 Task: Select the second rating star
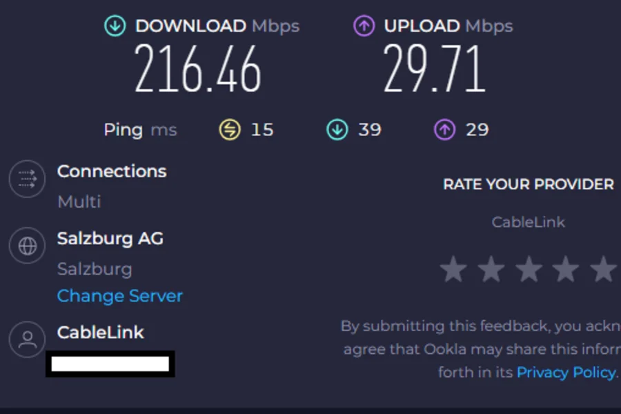coord(491,269)
